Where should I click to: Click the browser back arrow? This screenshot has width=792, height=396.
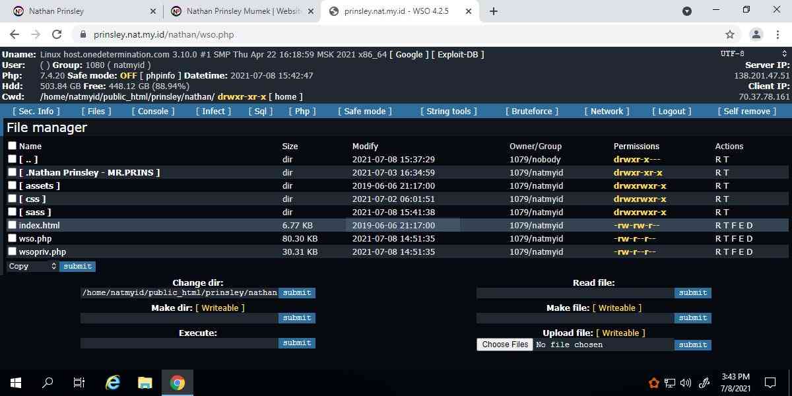15,34
